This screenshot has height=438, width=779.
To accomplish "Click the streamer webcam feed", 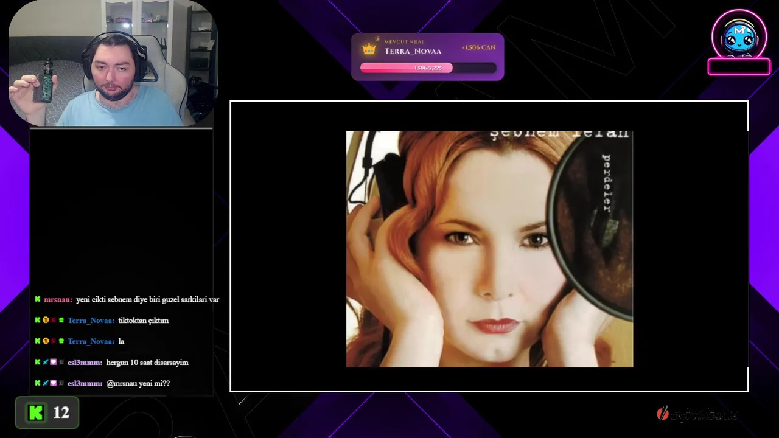I will click(x=112, y=63).
